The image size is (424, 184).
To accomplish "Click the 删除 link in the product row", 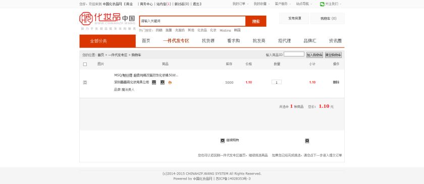I will click(336, 82).
